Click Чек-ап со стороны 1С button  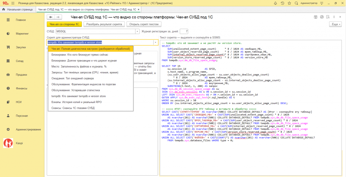(64, 24)
